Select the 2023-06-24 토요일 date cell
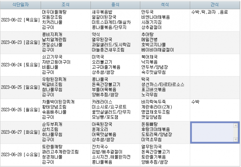The width and height of the screenshot is (241, 167). [x=20, y=65]
